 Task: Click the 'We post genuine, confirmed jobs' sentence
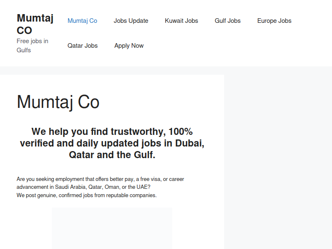(x=87, y=195)
